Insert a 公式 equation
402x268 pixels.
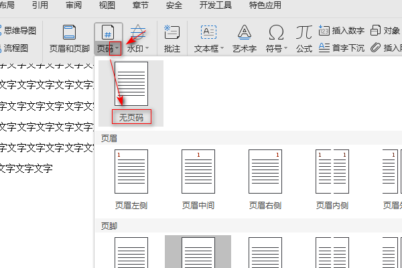[x=304, y=38]
